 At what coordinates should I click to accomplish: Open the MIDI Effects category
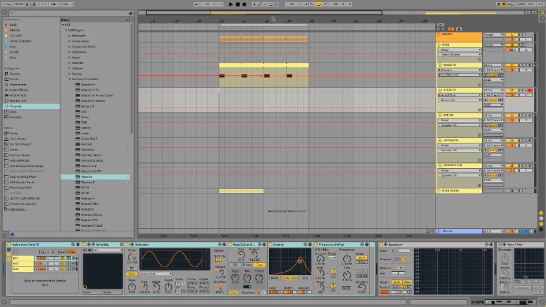[x=18, y=95]
